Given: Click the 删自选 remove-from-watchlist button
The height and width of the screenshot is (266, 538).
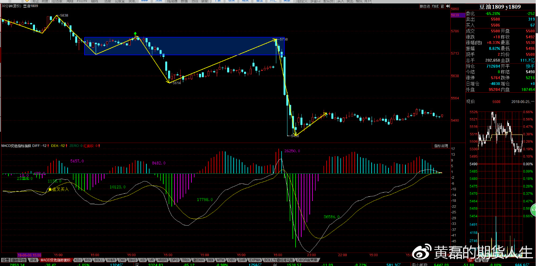Looking at the screenshot, I should (425, 7).
